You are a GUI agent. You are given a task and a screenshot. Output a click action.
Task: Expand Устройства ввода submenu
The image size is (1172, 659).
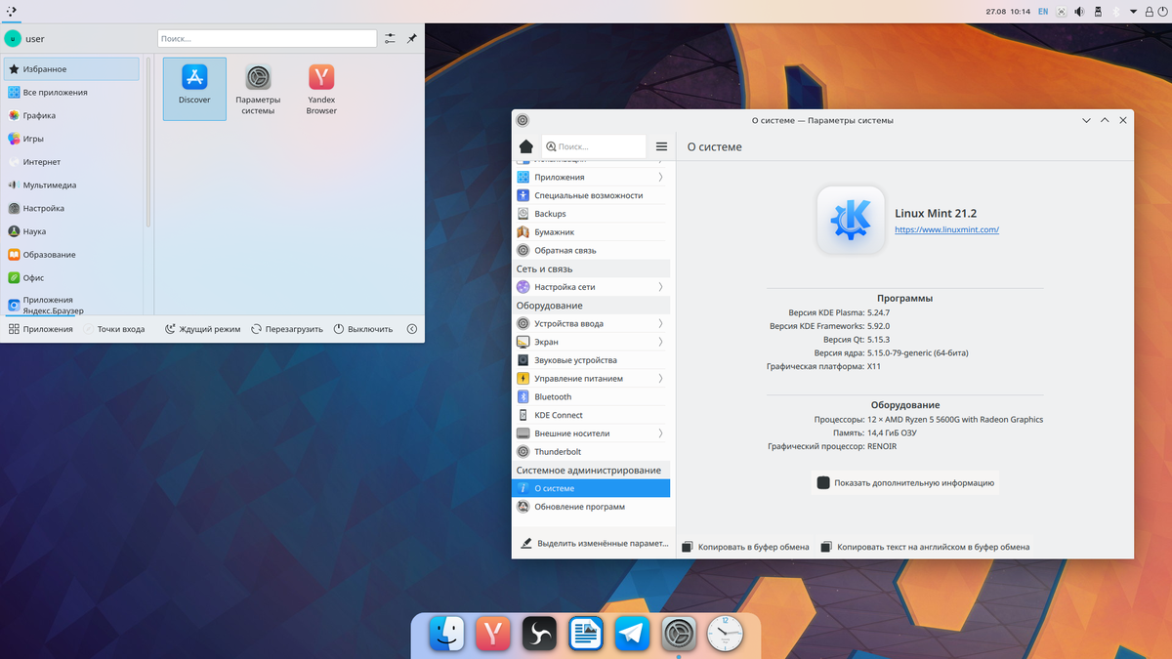pyautogui.click(x=660, y=323)
